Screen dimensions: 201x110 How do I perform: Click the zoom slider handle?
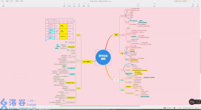coord(182,108)
